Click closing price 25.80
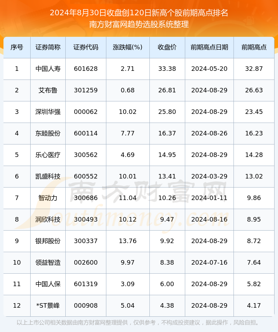The image size is (278, 332). (167, 112)
